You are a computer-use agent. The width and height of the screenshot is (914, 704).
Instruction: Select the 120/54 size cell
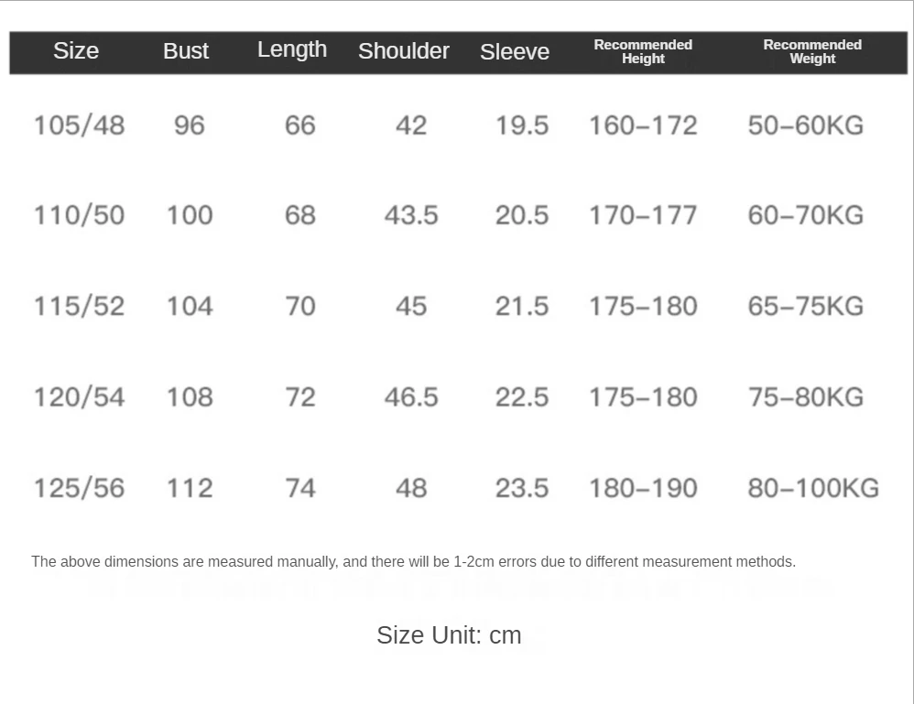click(80, 397)
